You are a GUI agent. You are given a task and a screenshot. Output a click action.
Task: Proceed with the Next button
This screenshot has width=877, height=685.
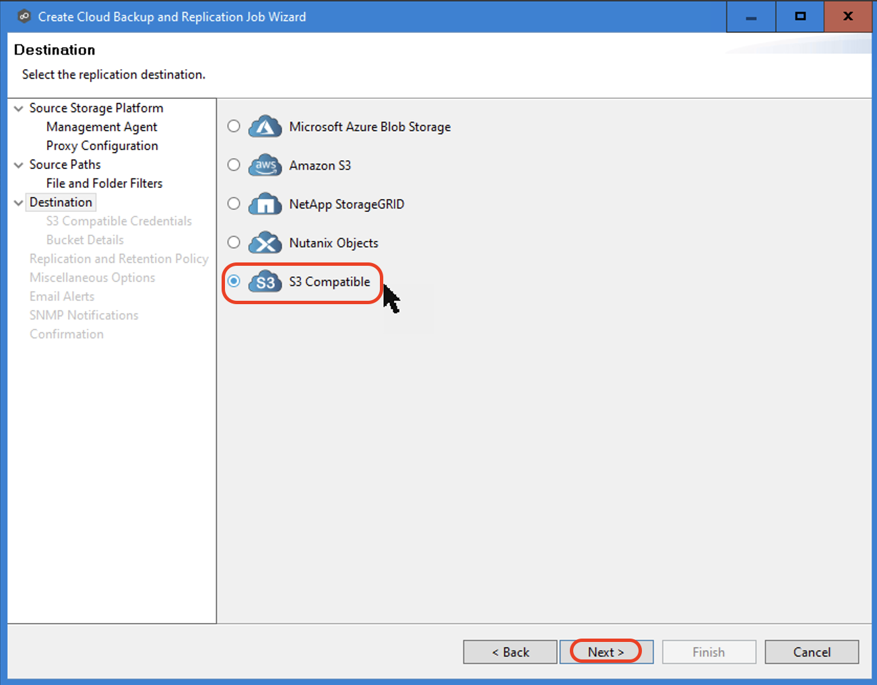(606, 652)
